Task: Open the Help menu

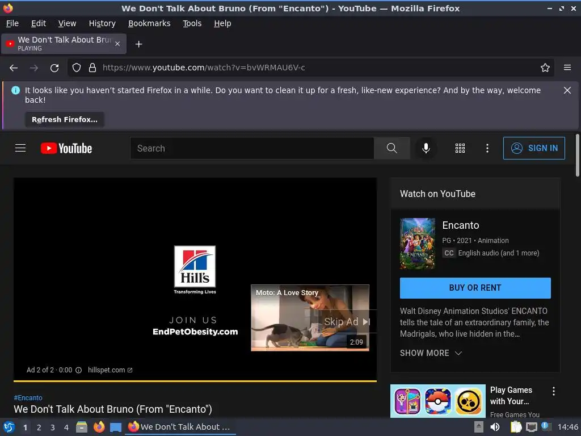Action: pyautogui.click(x=222, y=23)
